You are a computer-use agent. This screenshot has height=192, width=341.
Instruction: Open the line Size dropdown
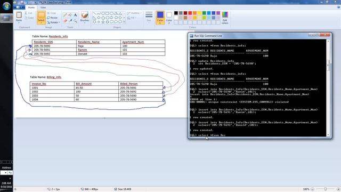pyautogui.click(x=149, y=18)
